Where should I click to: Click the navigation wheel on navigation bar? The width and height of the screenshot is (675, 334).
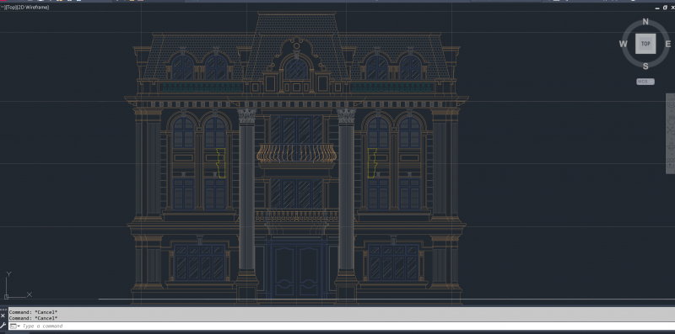[x=671, y=103]
